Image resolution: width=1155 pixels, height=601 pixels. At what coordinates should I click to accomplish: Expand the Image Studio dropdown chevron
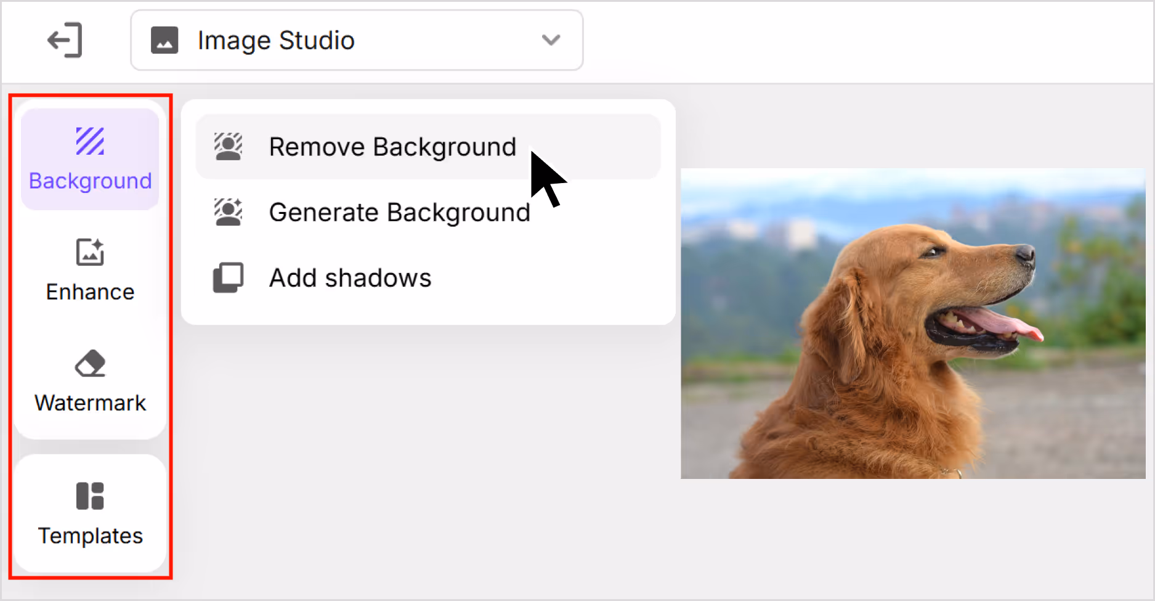pyautogui.click(x=551, y=41)
